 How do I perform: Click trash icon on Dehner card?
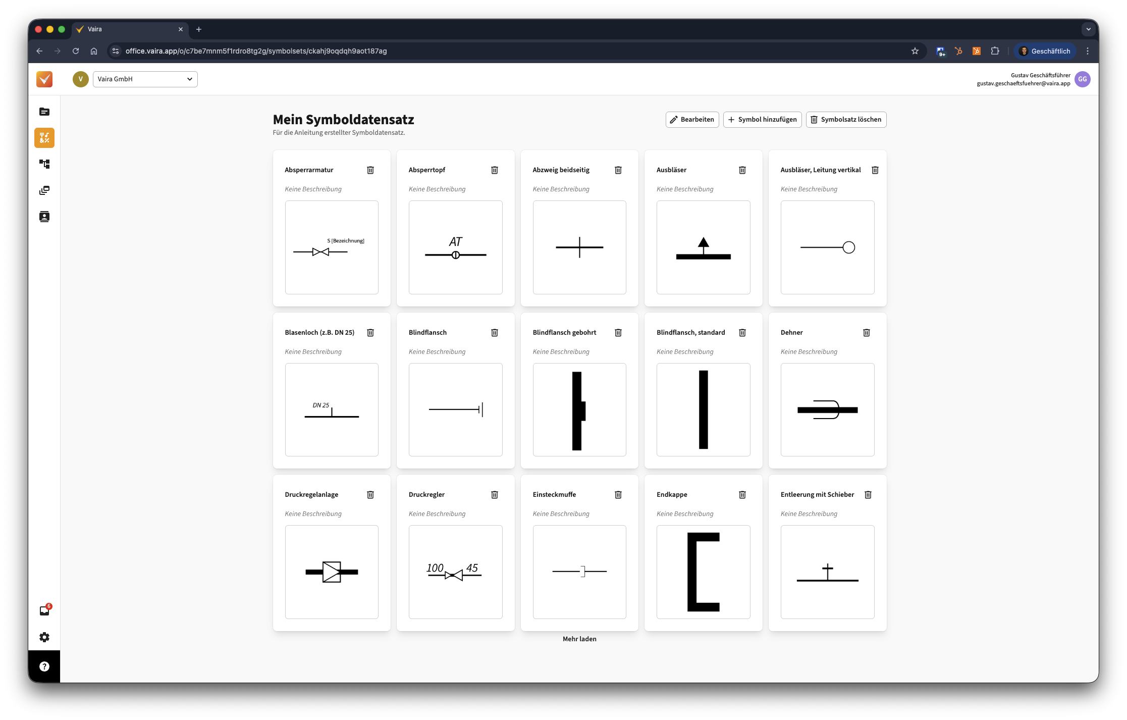pos(867,333)
